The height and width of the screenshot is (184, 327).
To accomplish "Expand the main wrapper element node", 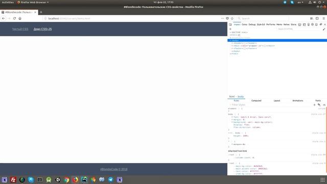I will coord(232,45).
